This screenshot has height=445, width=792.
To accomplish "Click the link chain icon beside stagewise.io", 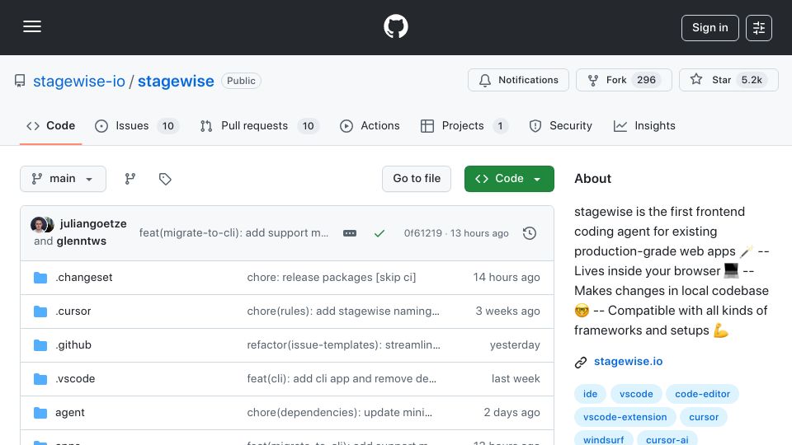I will point(581,363).
